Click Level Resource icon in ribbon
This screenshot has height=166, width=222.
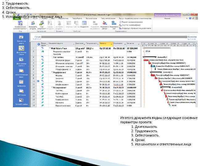[105, 23]
